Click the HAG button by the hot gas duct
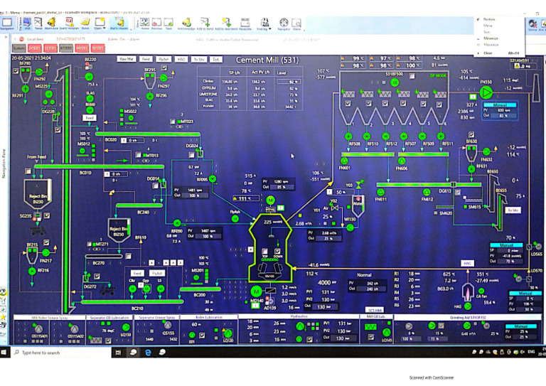This screenshot has width=546, height=386. 467,263
